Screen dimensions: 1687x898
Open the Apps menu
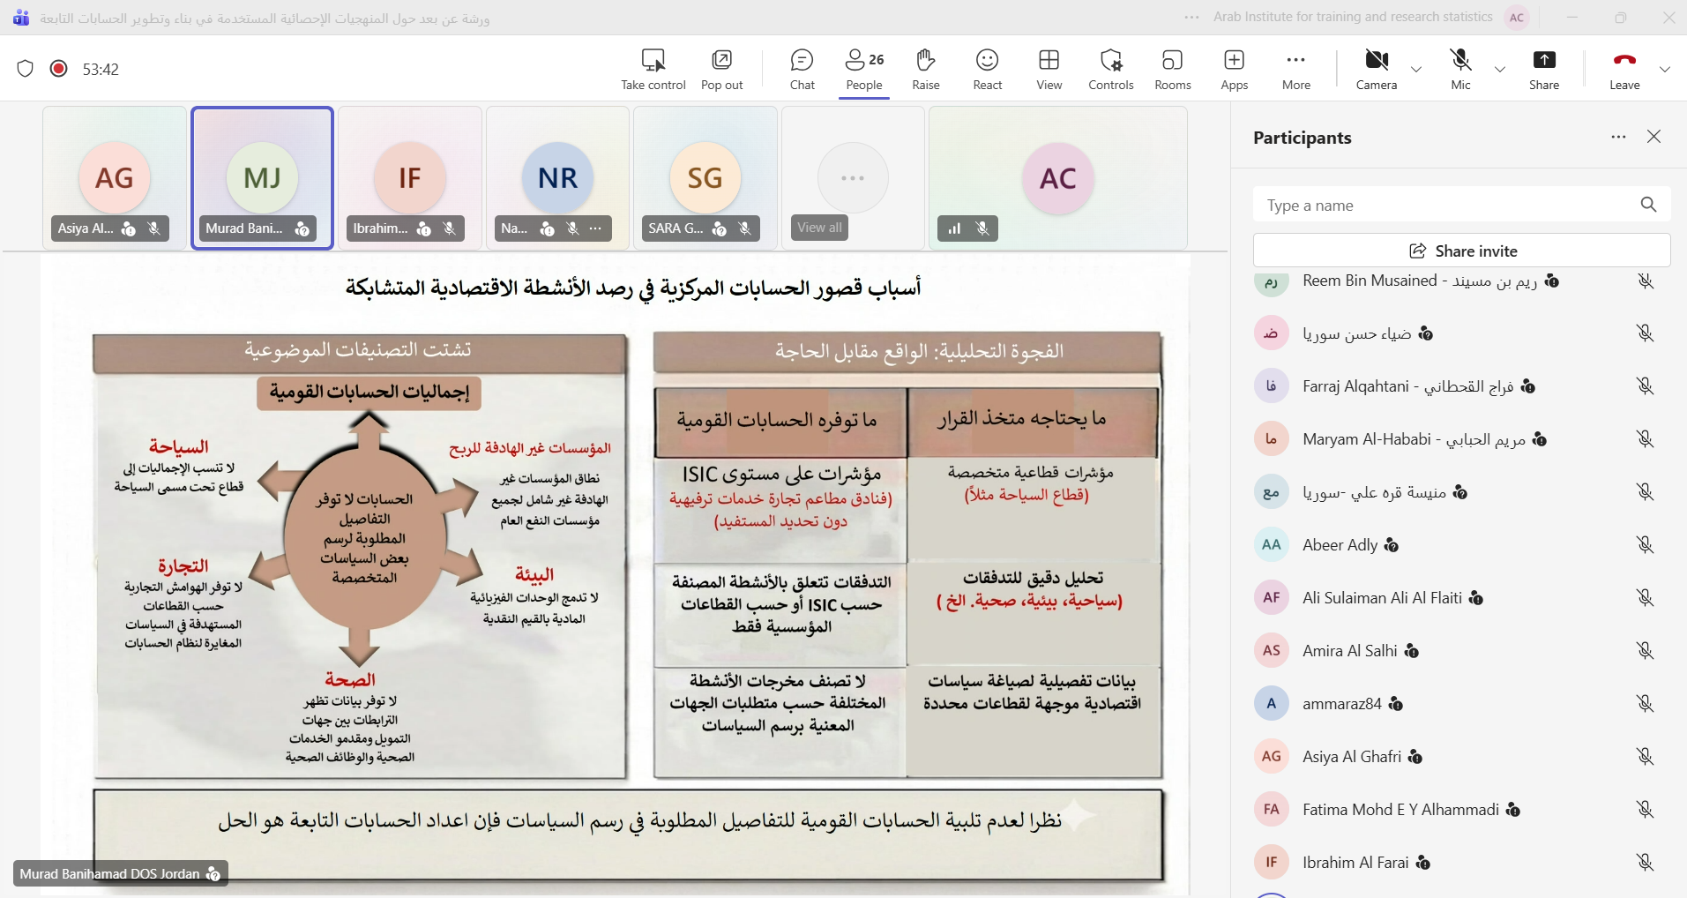tap(1234, 69)
